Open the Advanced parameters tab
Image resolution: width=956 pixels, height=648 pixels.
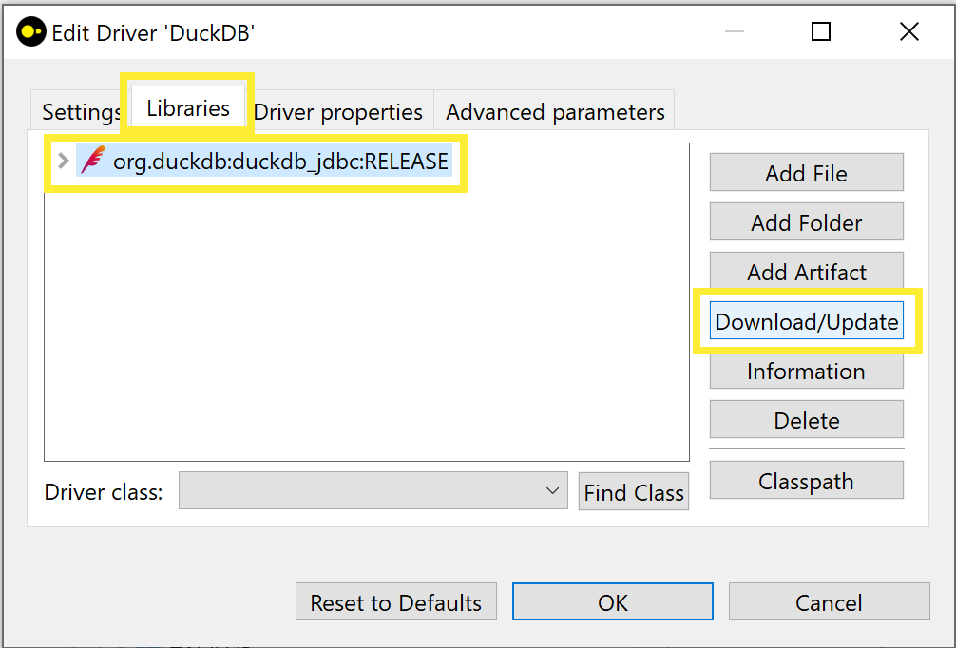[x=554, y=111]
